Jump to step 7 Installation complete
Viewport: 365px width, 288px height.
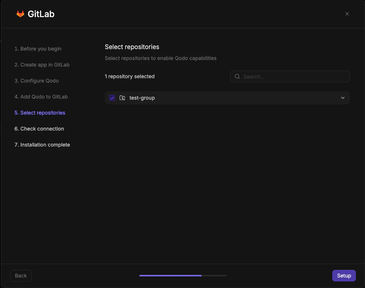tap(42, 145)
